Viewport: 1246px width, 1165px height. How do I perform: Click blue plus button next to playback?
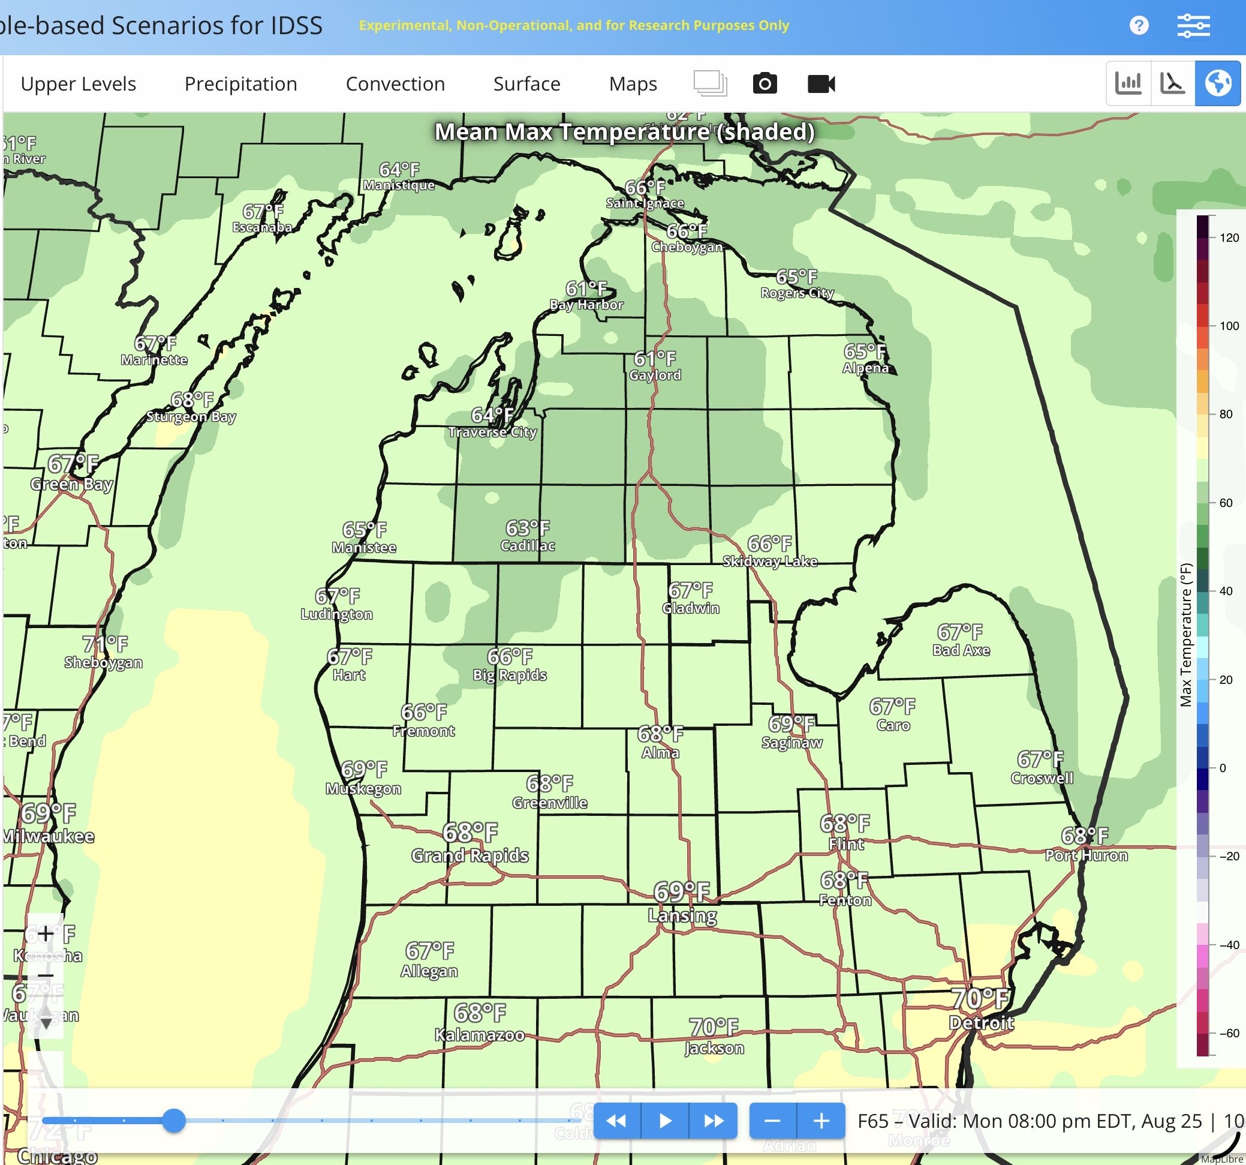point(821,1121)
